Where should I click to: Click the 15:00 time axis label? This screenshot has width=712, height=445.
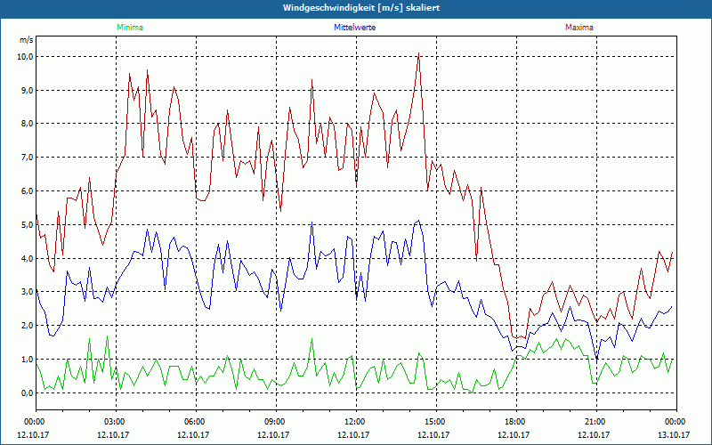pyautogui.click(x=436, y=422)
